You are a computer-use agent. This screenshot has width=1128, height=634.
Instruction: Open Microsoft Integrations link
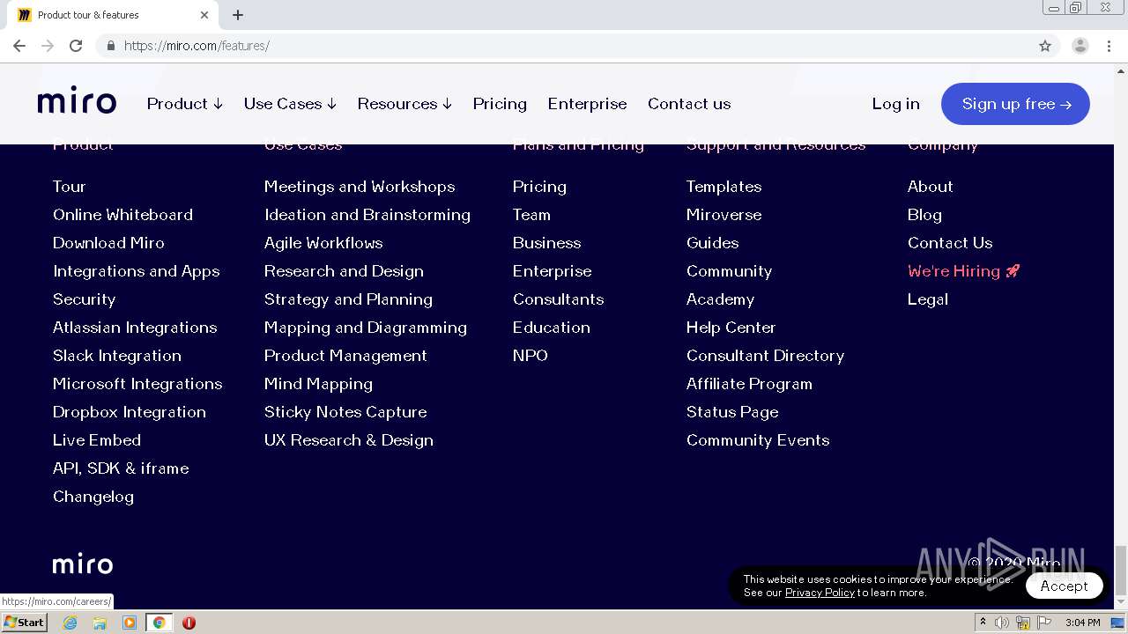tap(137, 384)
